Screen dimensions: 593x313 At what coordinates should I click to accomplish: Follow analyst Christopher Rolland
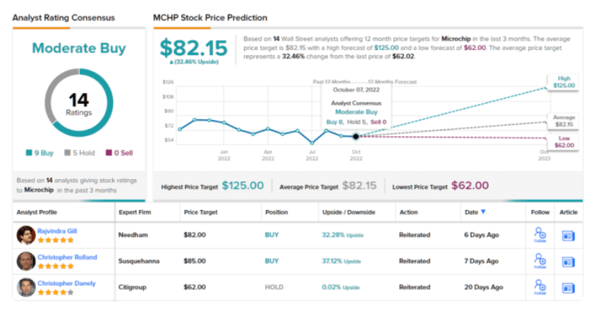coord(539,261)
